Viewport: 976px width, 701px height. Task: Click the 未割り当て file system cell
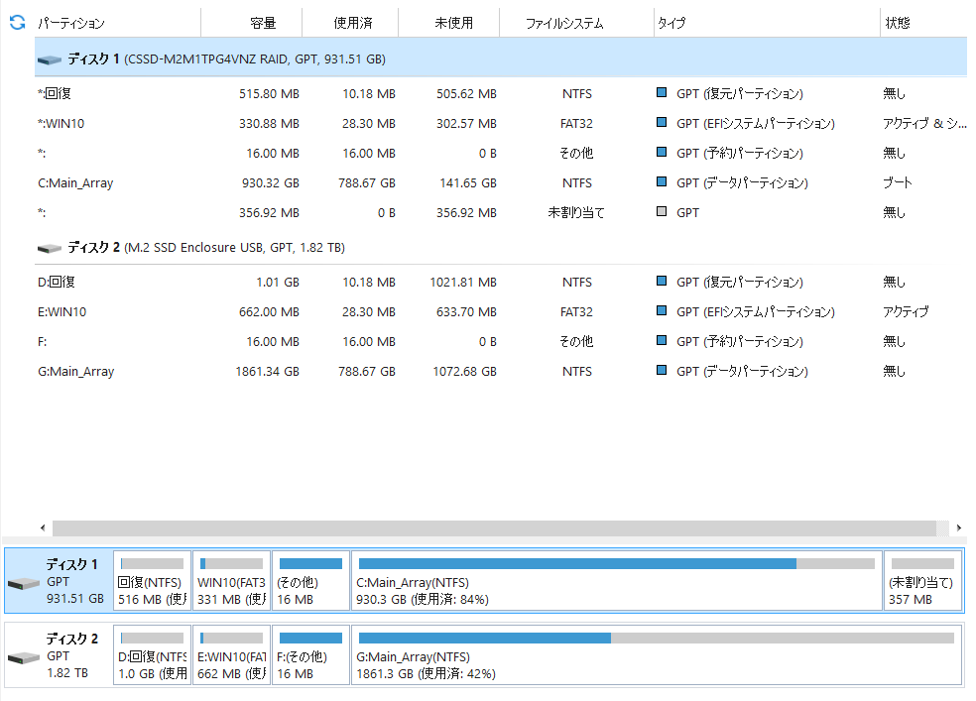(576, 213)
